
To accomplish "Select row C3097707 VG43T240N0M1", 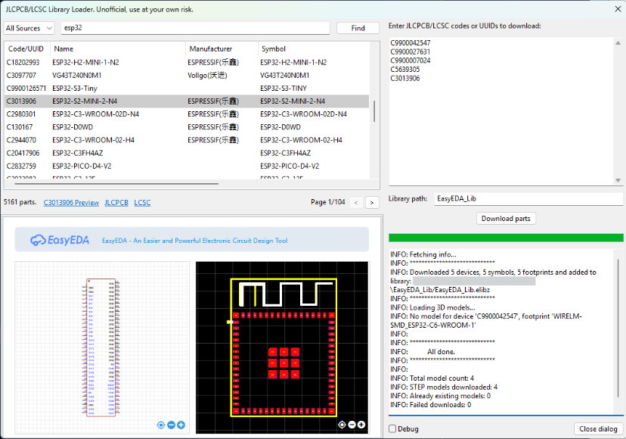I will pyautogui.click(x=187, y=75).
